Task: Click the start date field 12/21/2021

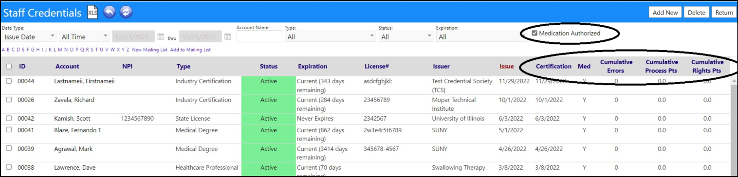Action: pyautogui.click(x=134, y=36)
